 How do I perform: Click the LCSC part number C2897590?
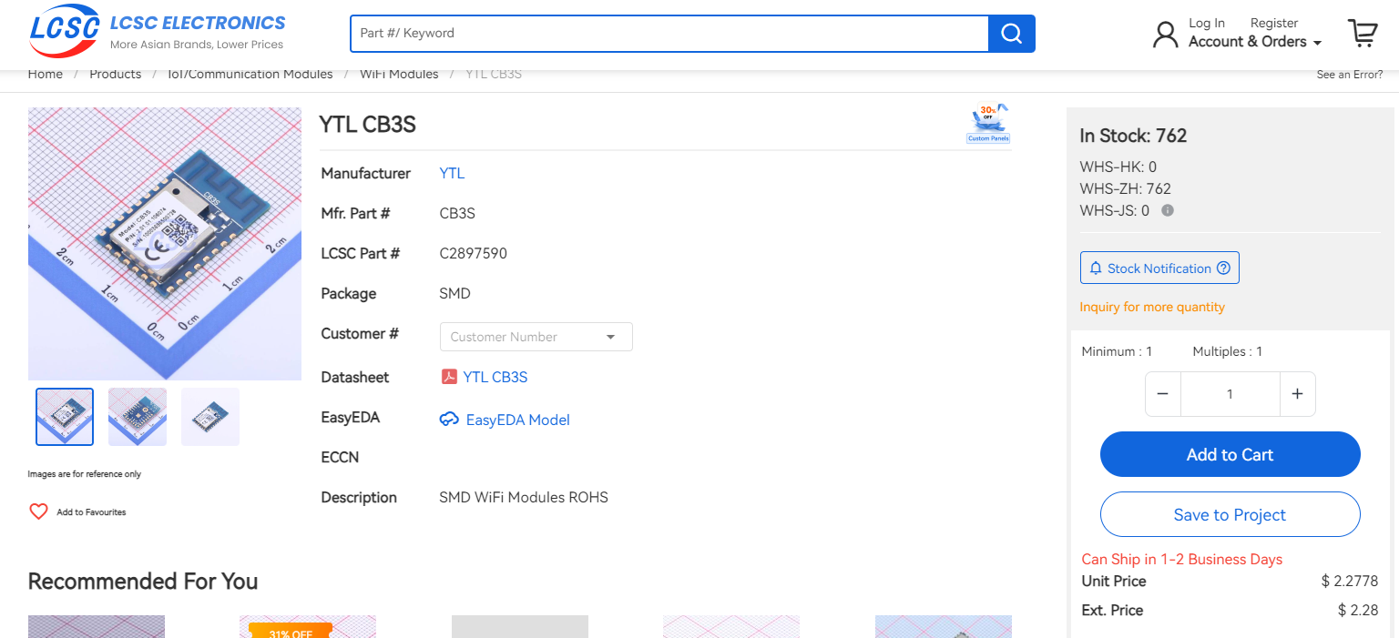pos(474,253)
